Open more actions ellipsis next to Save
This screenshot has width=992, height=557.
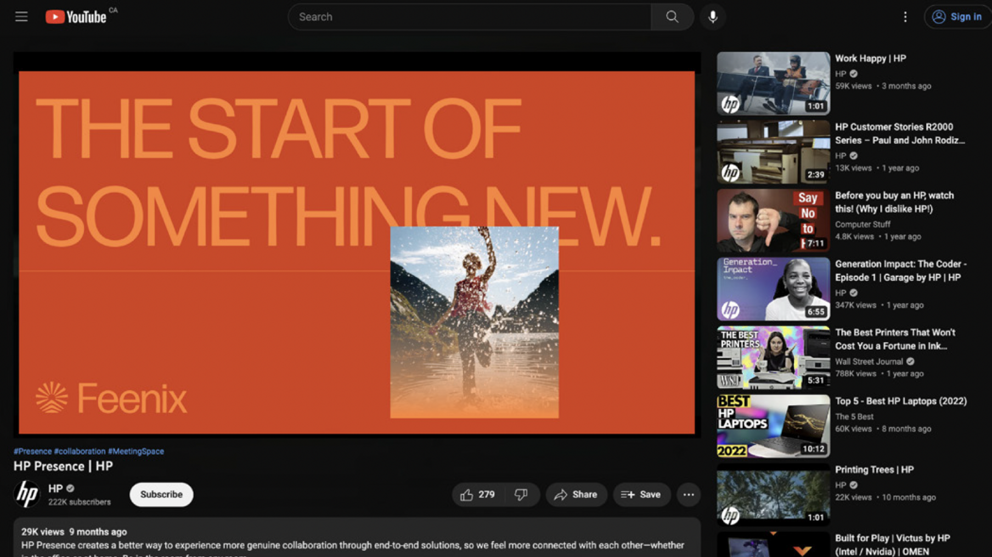689,495
